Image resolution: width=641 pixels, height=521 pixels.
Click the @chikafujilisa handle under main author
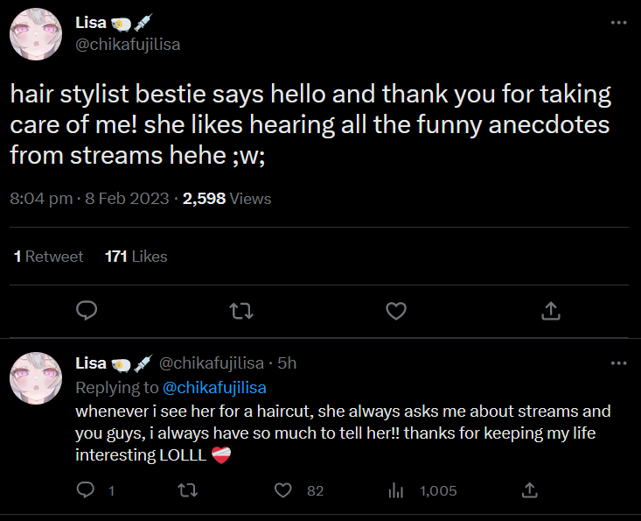[x=129, y=44]
